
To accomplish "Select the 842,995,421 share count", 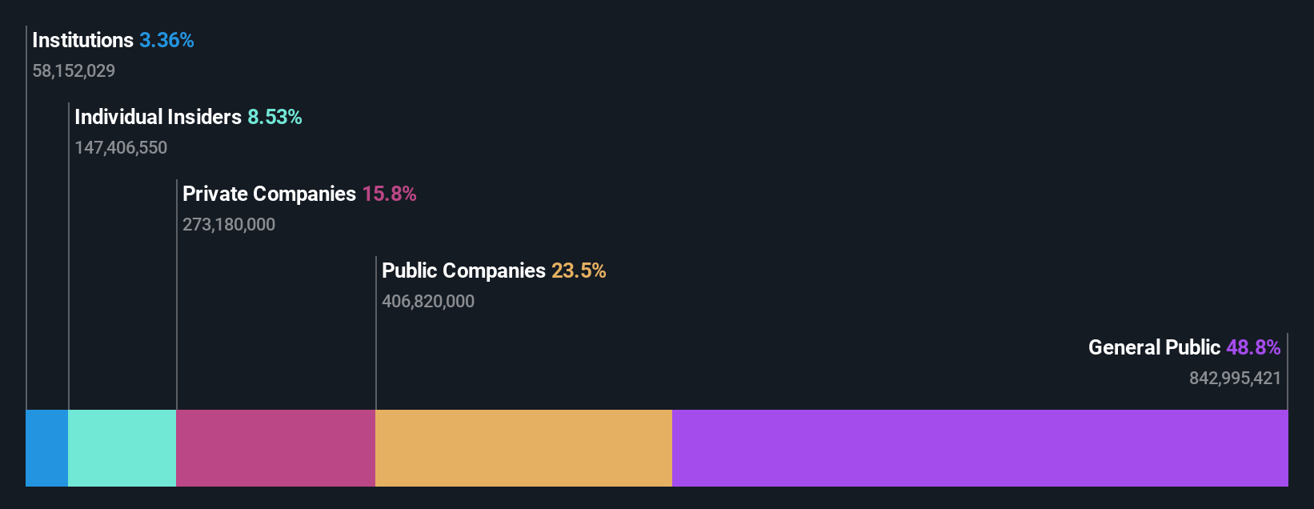I will point(1235,379).
